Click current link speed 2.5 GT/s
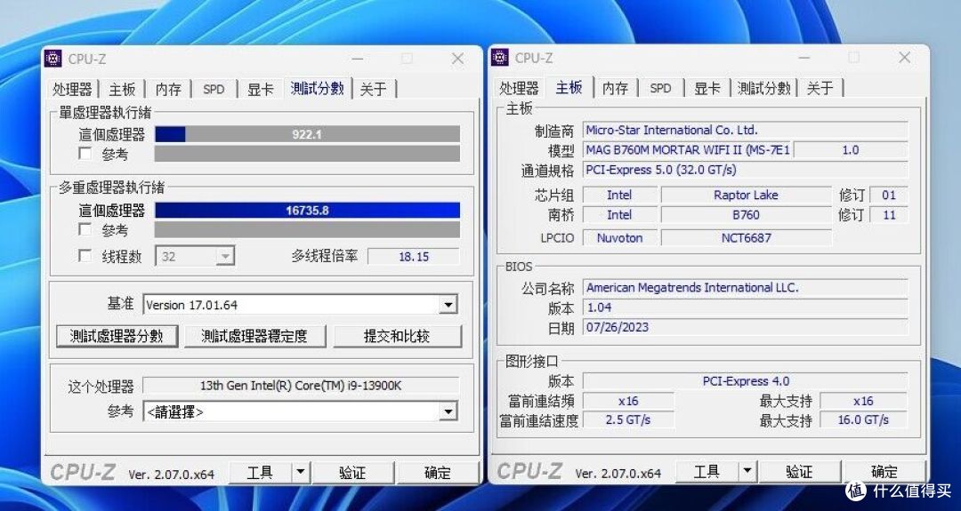961x511 pixels. (627, 419)
